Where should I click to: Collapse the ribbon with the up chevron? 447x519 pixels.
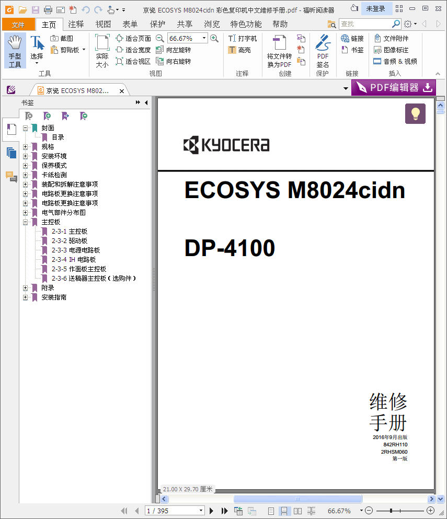(x=438, y=74)
